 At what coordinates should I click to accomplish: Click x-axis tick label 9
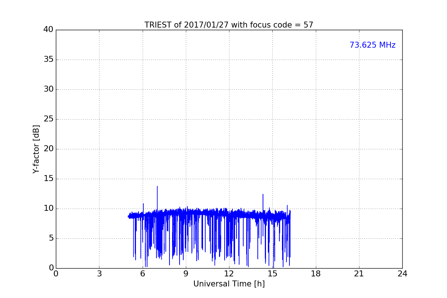click(186, 274)
